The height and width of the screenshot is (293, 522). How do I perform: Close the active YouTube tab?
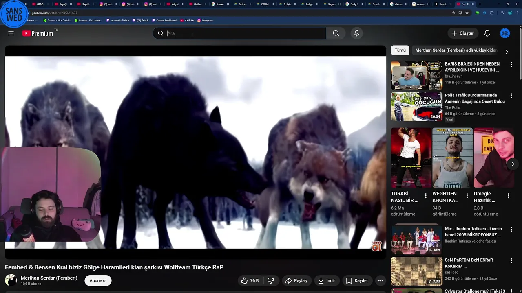(x=473, y=4)
